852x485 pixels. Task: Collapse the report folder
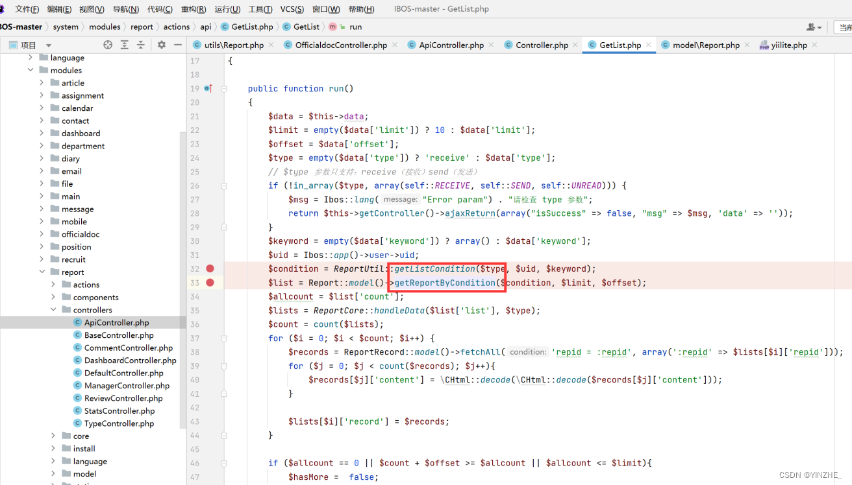(42, 272)
